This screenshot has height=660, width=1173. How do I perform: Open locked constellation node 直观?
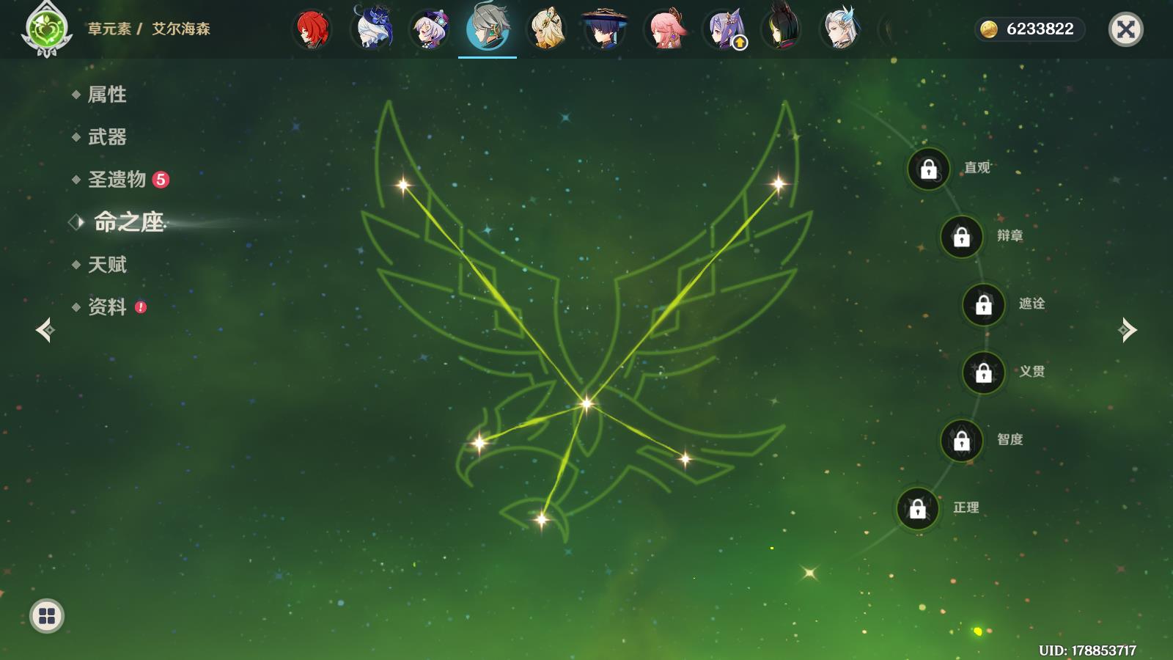[x=929, y=169]
